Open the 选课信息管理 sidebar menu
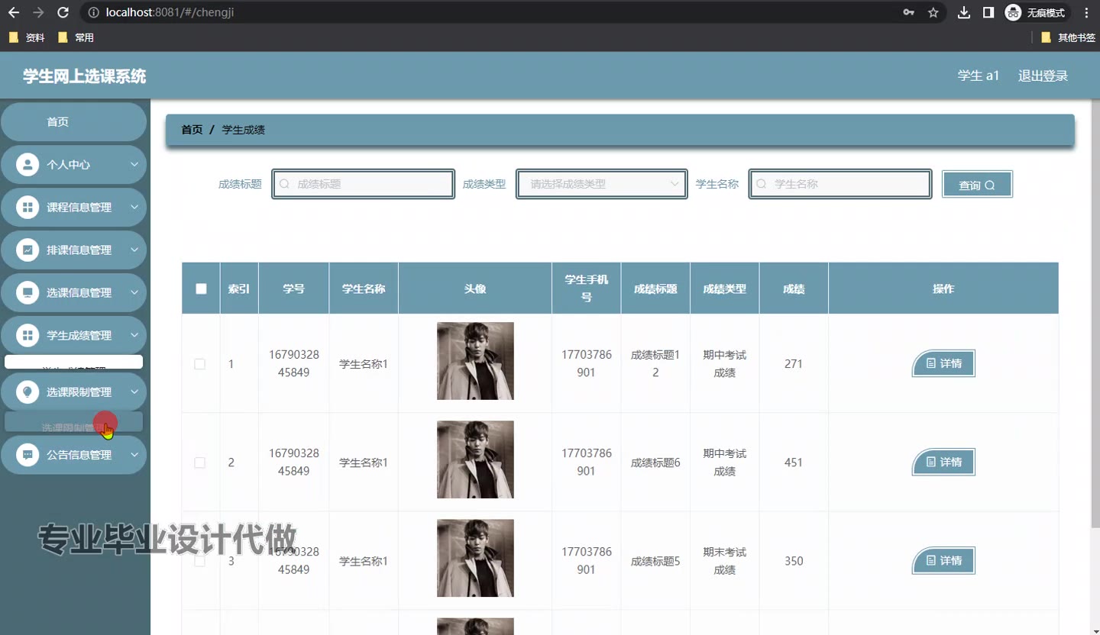1100x635 pixels. 73,292
